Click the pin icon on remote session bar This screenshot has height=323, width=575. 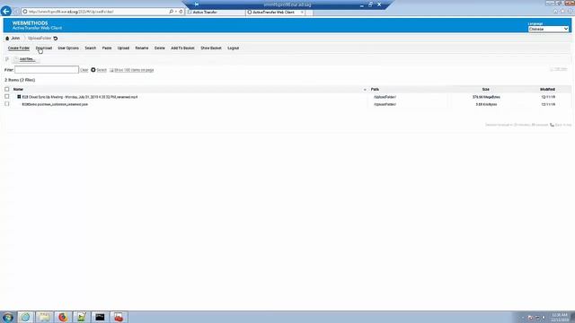pos(197,4)
